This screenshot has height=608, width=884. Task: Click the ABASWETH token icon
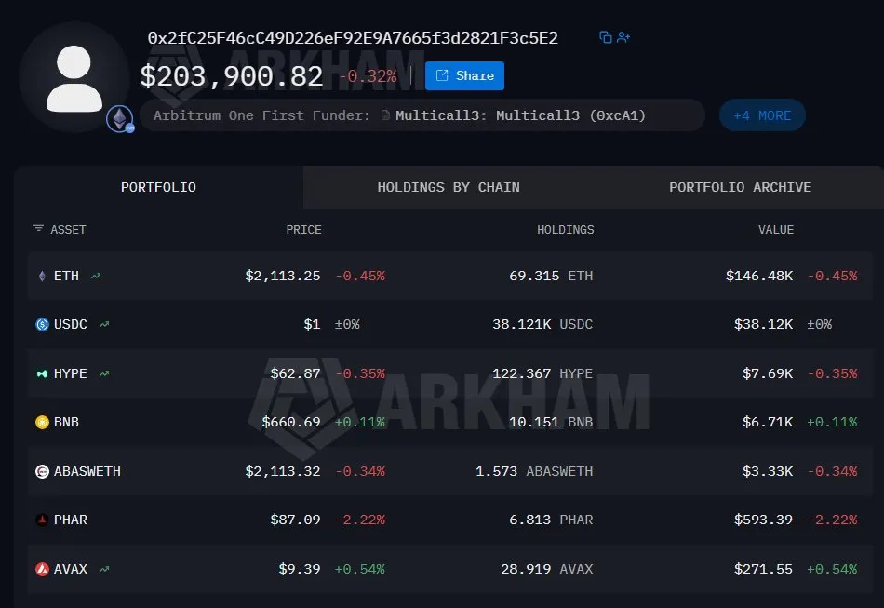click(42, 471)
